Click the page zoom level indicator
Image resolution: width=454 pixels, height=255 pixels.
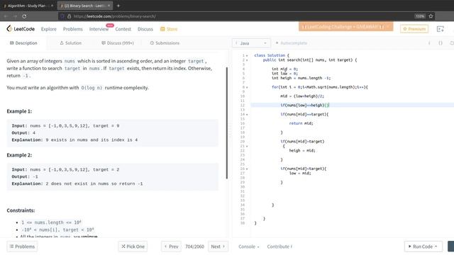point(420,16)
